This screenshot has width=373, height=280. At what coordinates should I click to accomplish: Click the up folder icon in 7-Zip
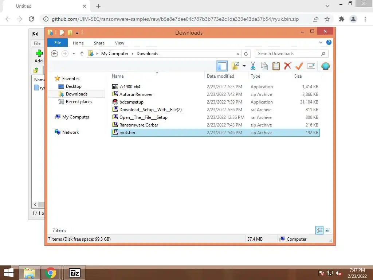36,70
